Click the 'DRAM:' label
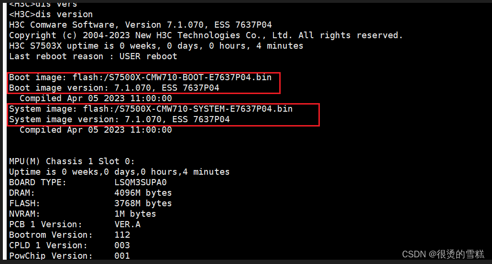This screenshot has height=264, width=492. (x=22, y=193)
